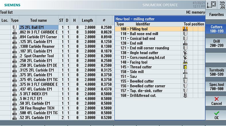Click the Drill&thread cut. icon
This screenshot has width=226, height=126.
(185, 96)
